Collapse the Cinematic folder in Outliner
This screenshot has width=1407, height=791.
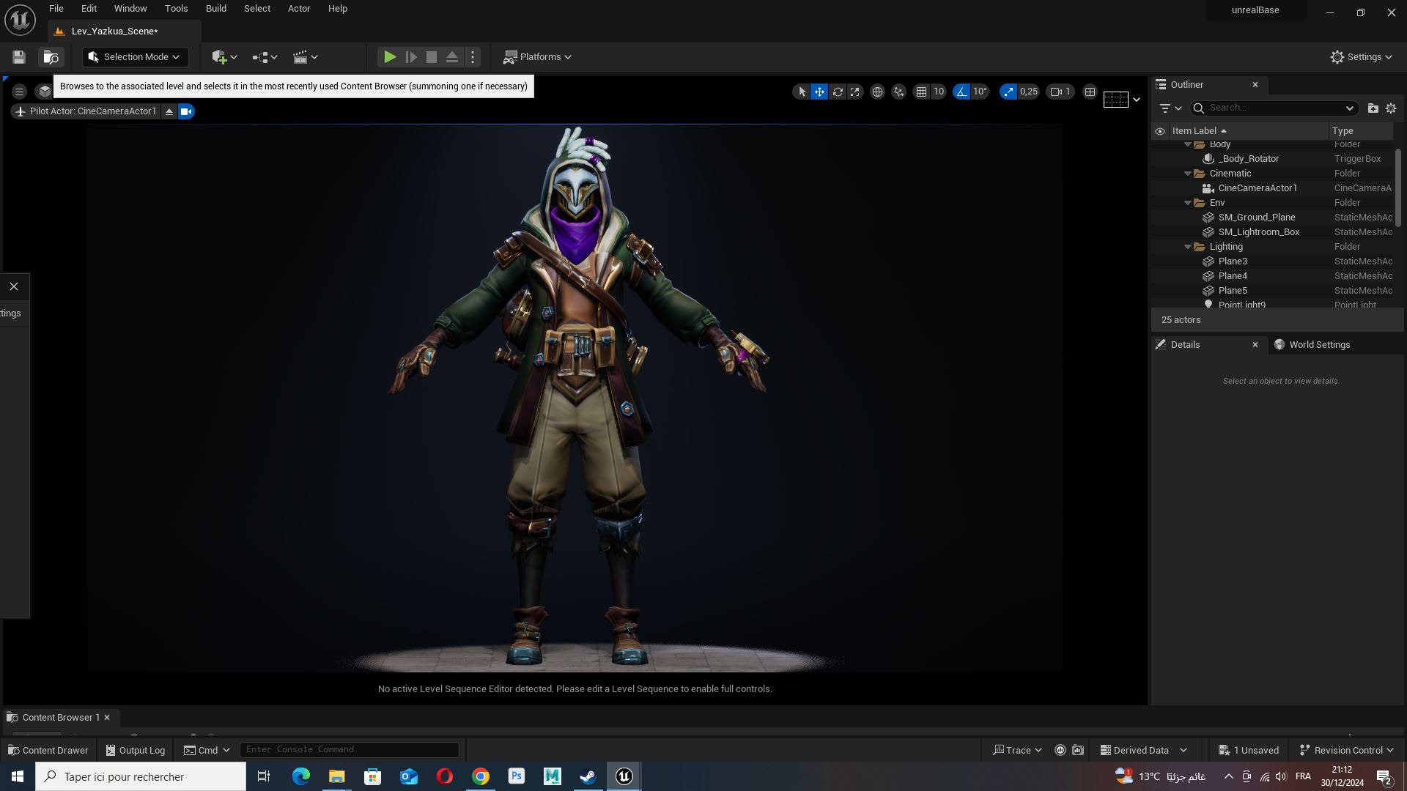[1188, 174]
